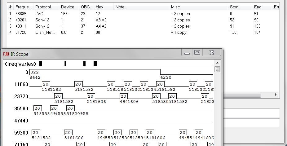Click the IR Scope window title icon
Viewport: 287px width, 146px height.
pos(6,54)
